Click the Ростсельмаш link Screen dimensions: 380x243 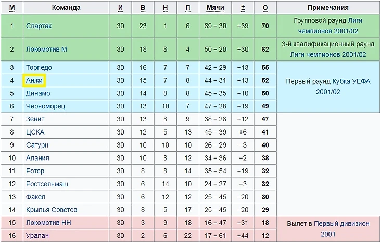click(47, 184)
